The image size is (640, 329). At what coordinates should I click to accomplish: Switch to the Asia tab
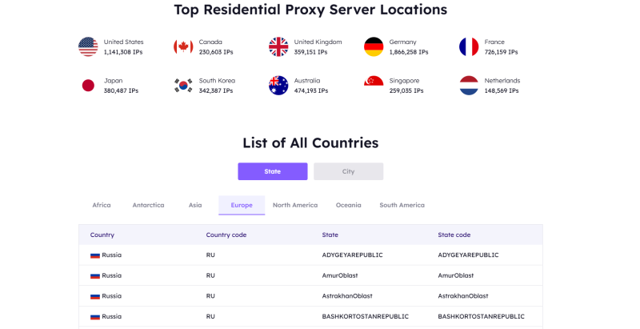[195, 205]
